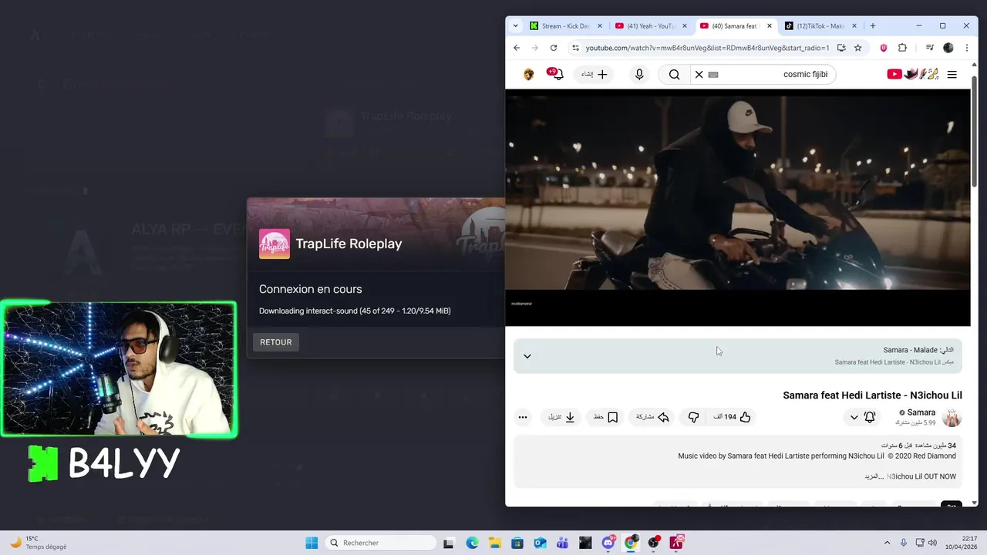987x555 pixels.
Task: Show hidden system tray icons chevron
Action: (x=887, y=543)
